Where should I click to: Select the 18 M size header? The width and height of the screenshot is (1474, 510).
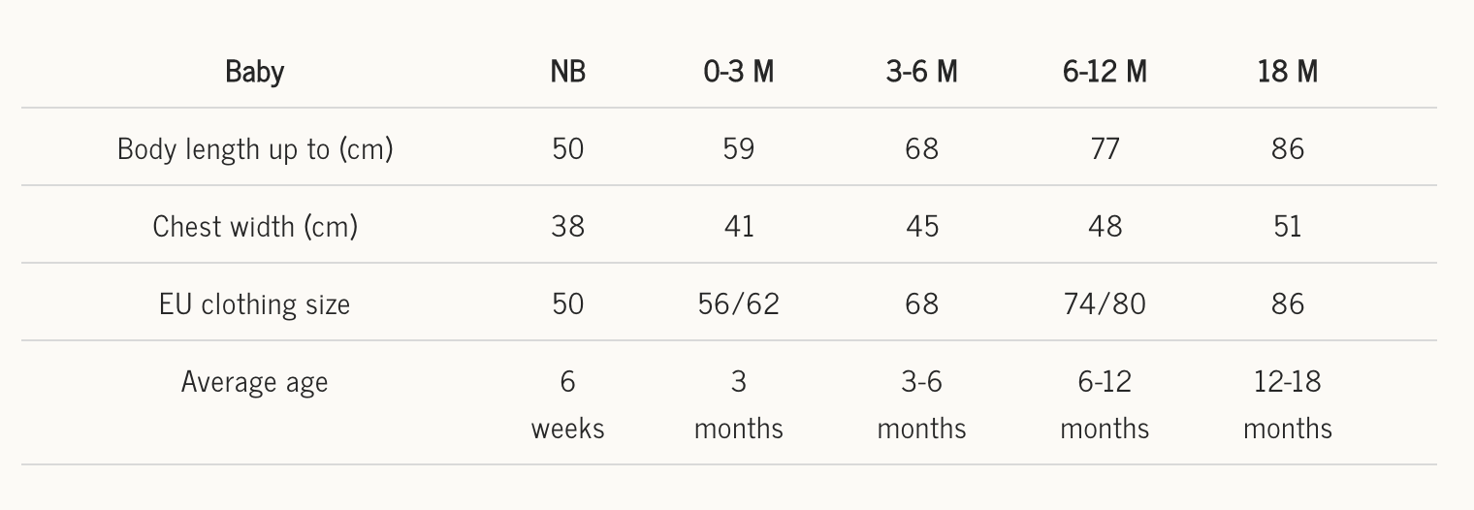[x=1288, y=72]
